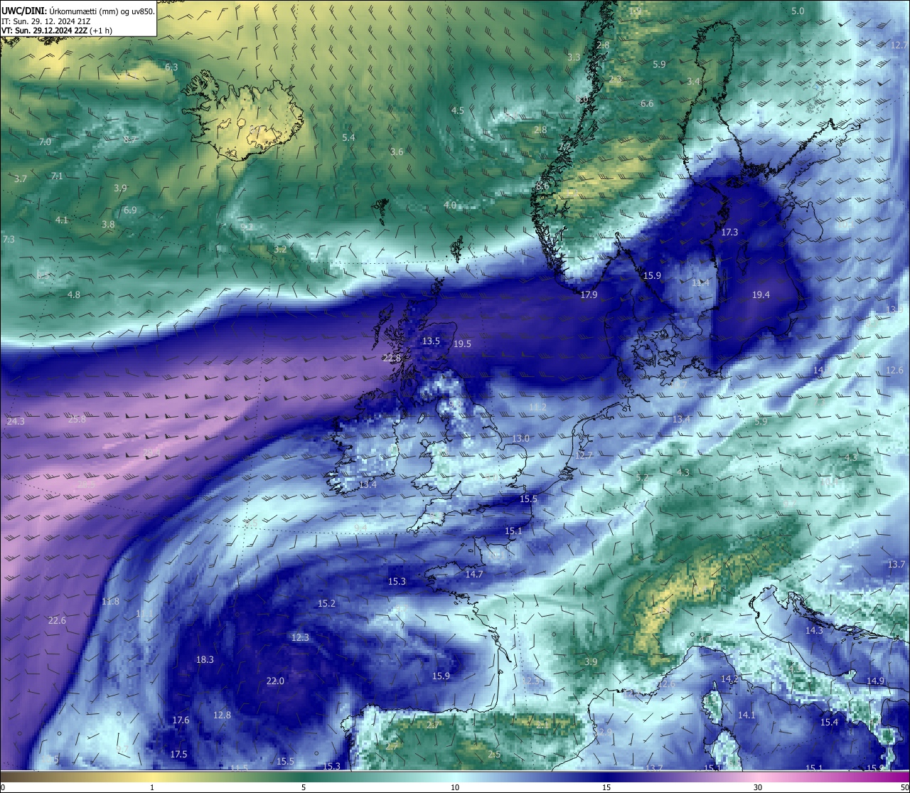Viewport: 910px width, 793px height.
Task: Click the 6.3 value northwest of Iceland
Action: [171, 67]
